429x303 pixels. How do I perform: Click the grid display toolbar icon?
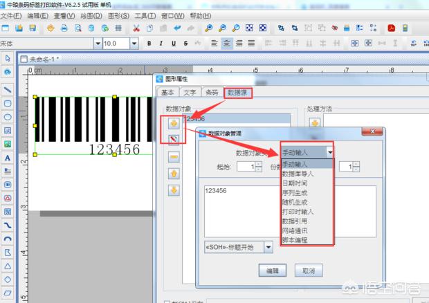point(118,28)
